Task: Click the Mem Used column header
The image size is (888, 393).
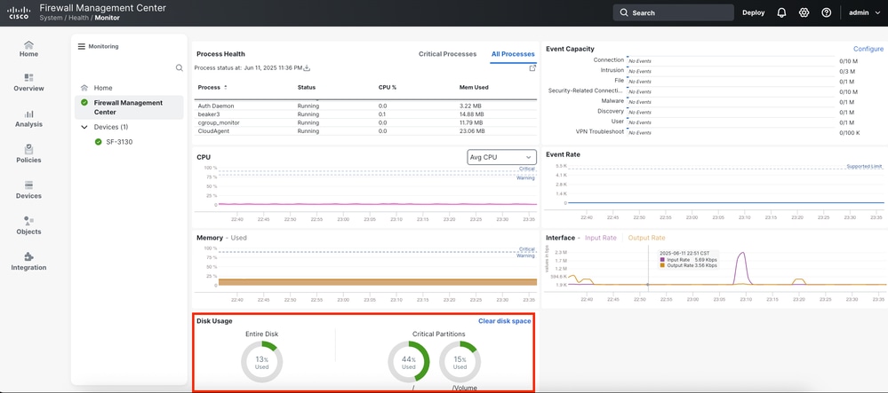Action: pos(474,88)
